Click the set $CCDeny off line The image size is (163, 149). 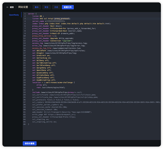pyautogui.click(x=41, y=60)
